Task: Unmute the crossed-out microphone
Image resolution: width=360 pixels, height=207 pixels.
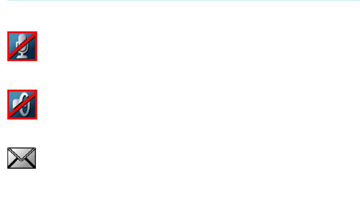Action: coord(22,46)
